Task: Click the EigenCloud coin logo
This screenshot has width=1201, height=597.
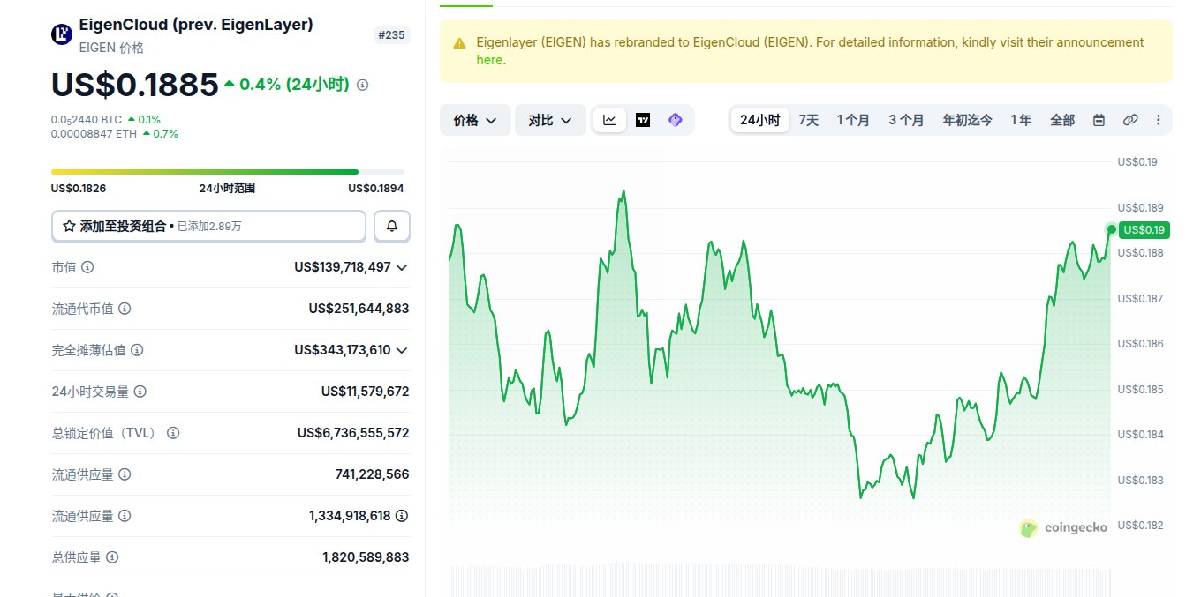Action: pos(62,34)
